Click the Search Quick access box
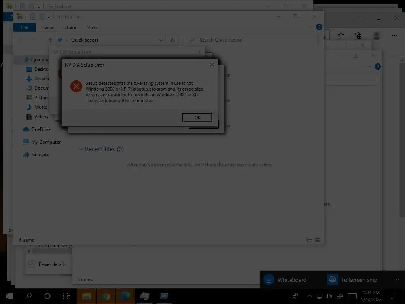 (x=251, y=40)
